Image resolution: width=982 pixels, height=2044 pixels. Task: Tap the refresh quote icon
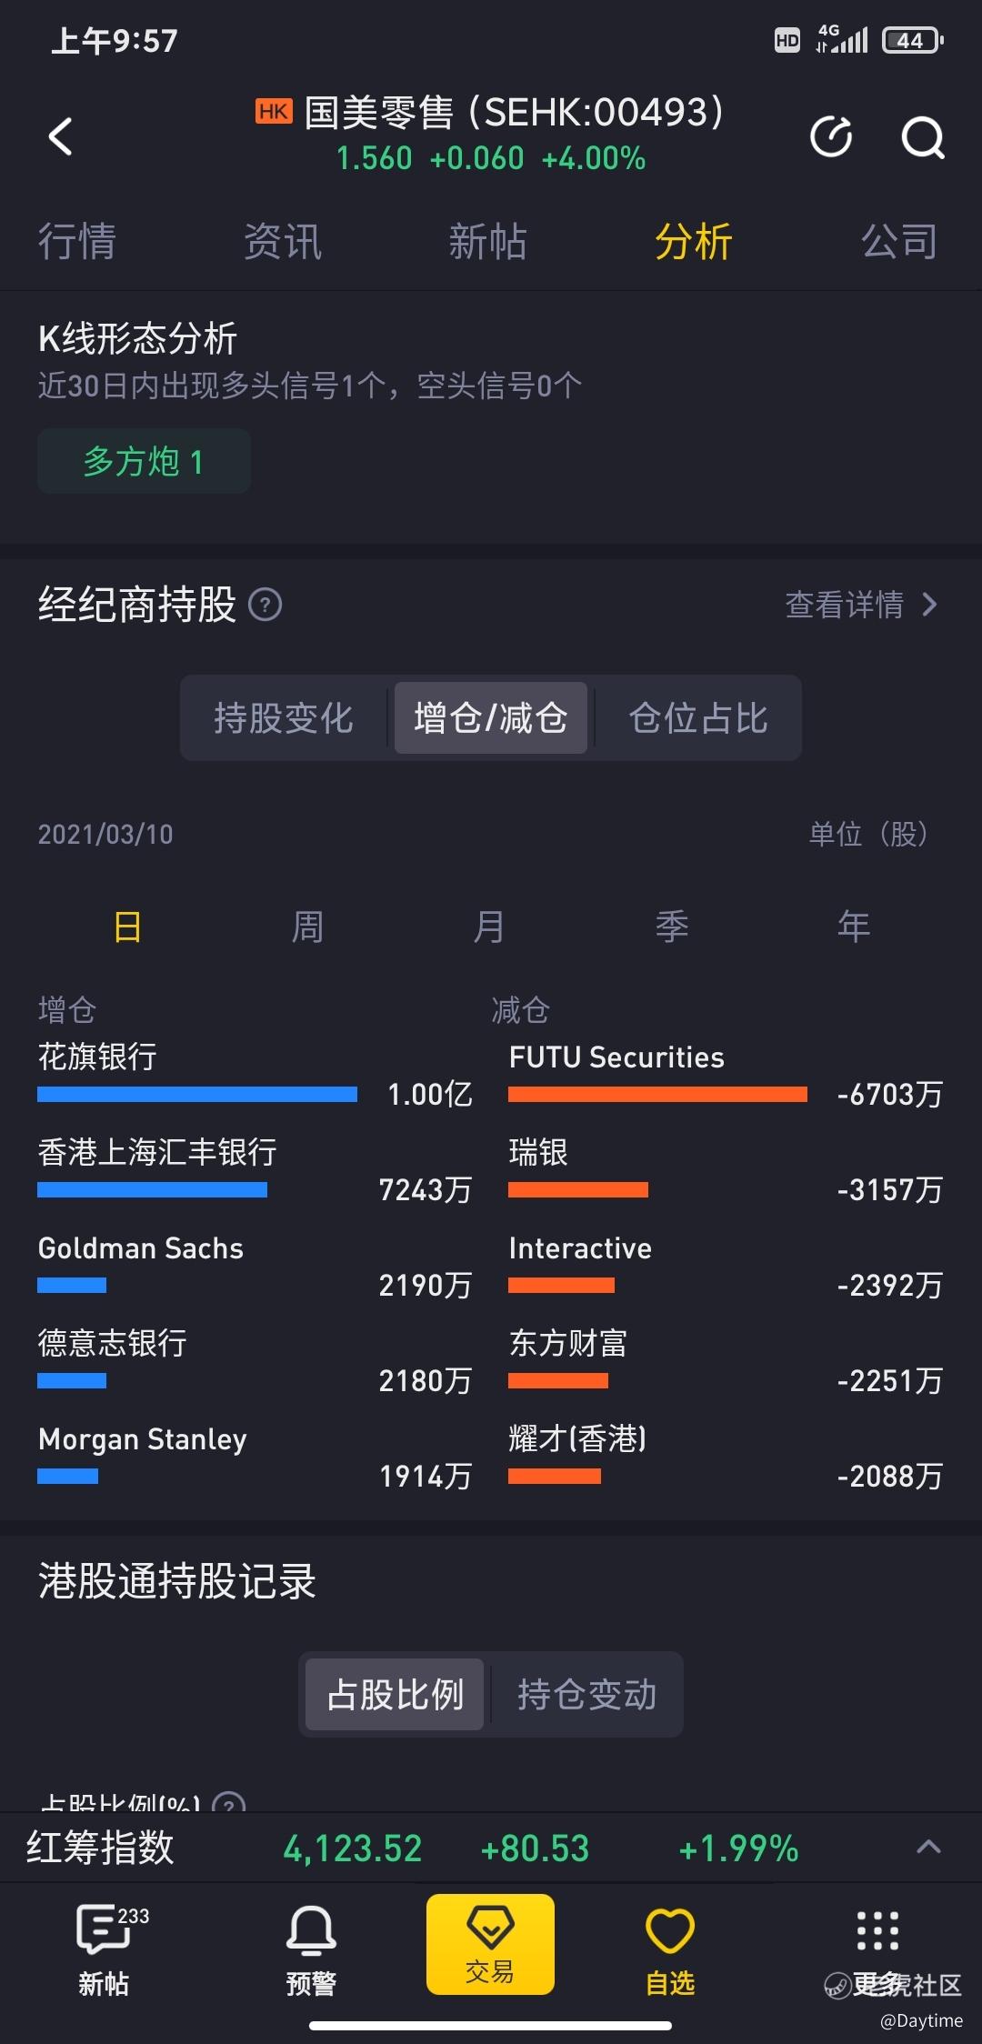pyautogui.click(x=831, y=136)
